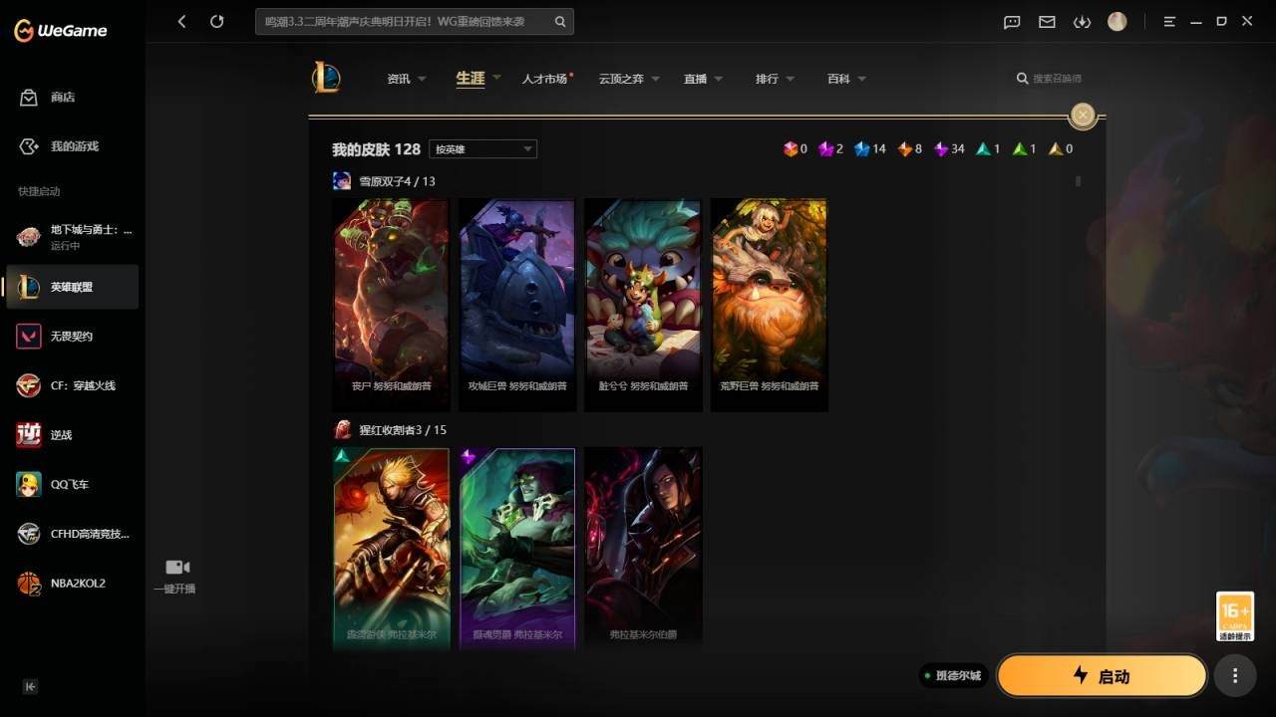Click the 雪原双子 champion avatar icon
This screenshot has height=717, width=1276.
coord(342,180)
